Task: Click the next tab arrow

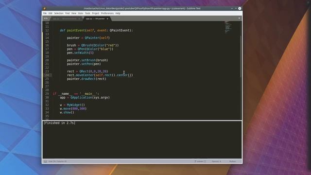Action: (x=47, y=18)
